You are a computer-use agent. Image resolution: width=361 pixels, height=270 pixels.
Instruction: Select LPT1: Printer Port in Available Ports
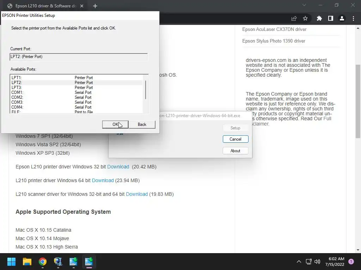point(77,78)
